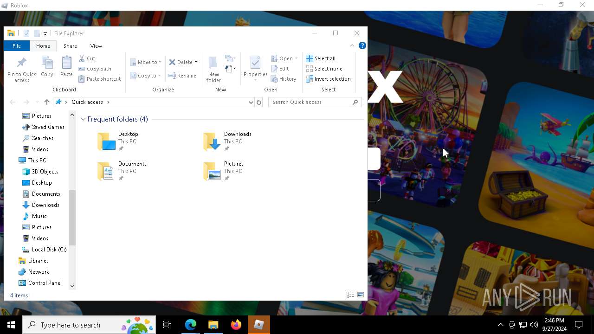The image size is (594, 334).
Task: Click Invert selection
Action: coord(328,79)
